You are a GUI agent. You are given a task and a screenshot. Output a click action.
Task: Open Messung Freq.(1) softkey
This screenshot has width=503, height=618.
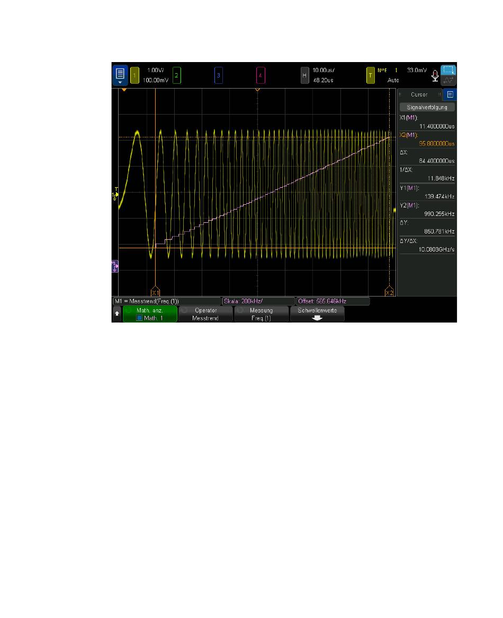point(261,314)
